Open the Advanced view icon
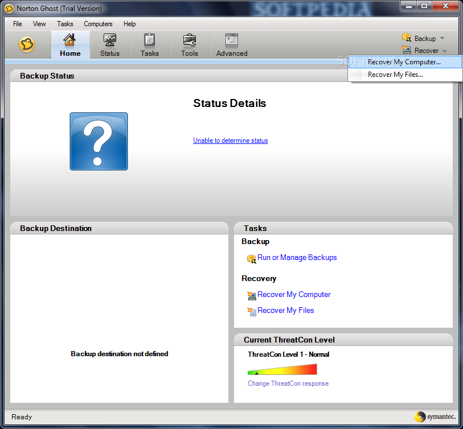 231,40
